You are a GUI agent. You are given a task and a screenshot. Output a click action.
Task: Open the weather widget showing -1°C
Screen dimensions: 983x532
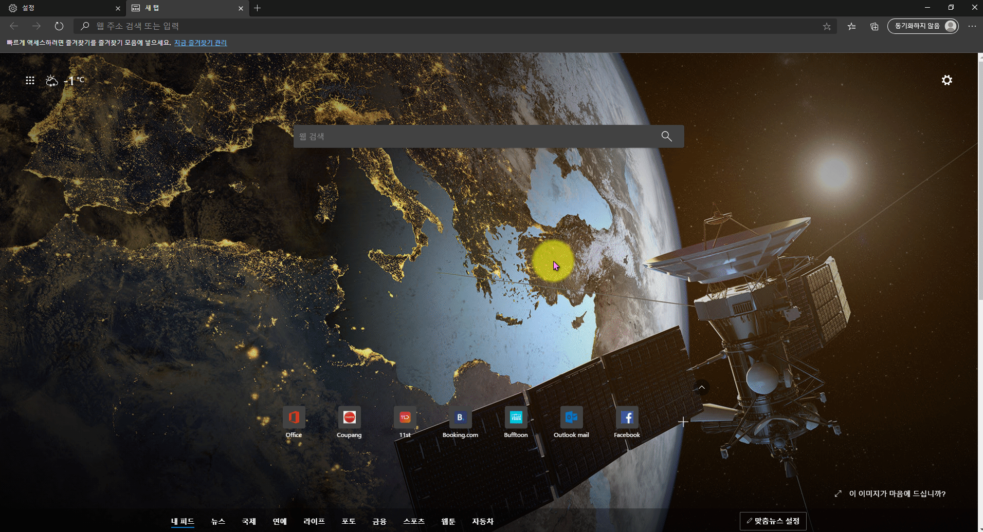click(x=65, y=80)
